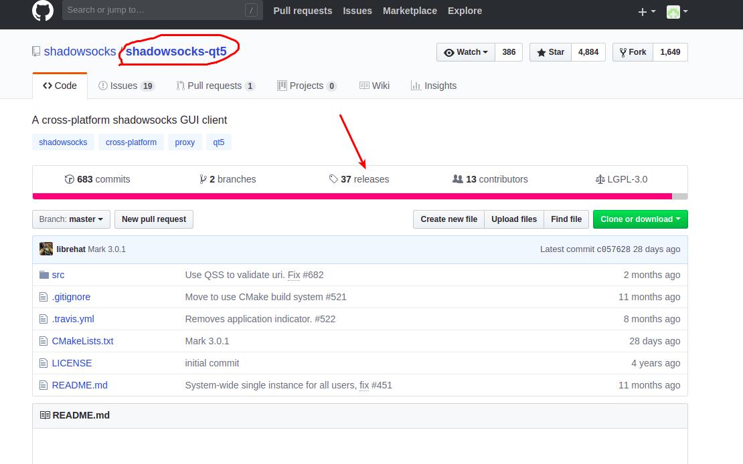
Task: Switch to the repo Pull requests tab
Action: [x=216, y=86]
